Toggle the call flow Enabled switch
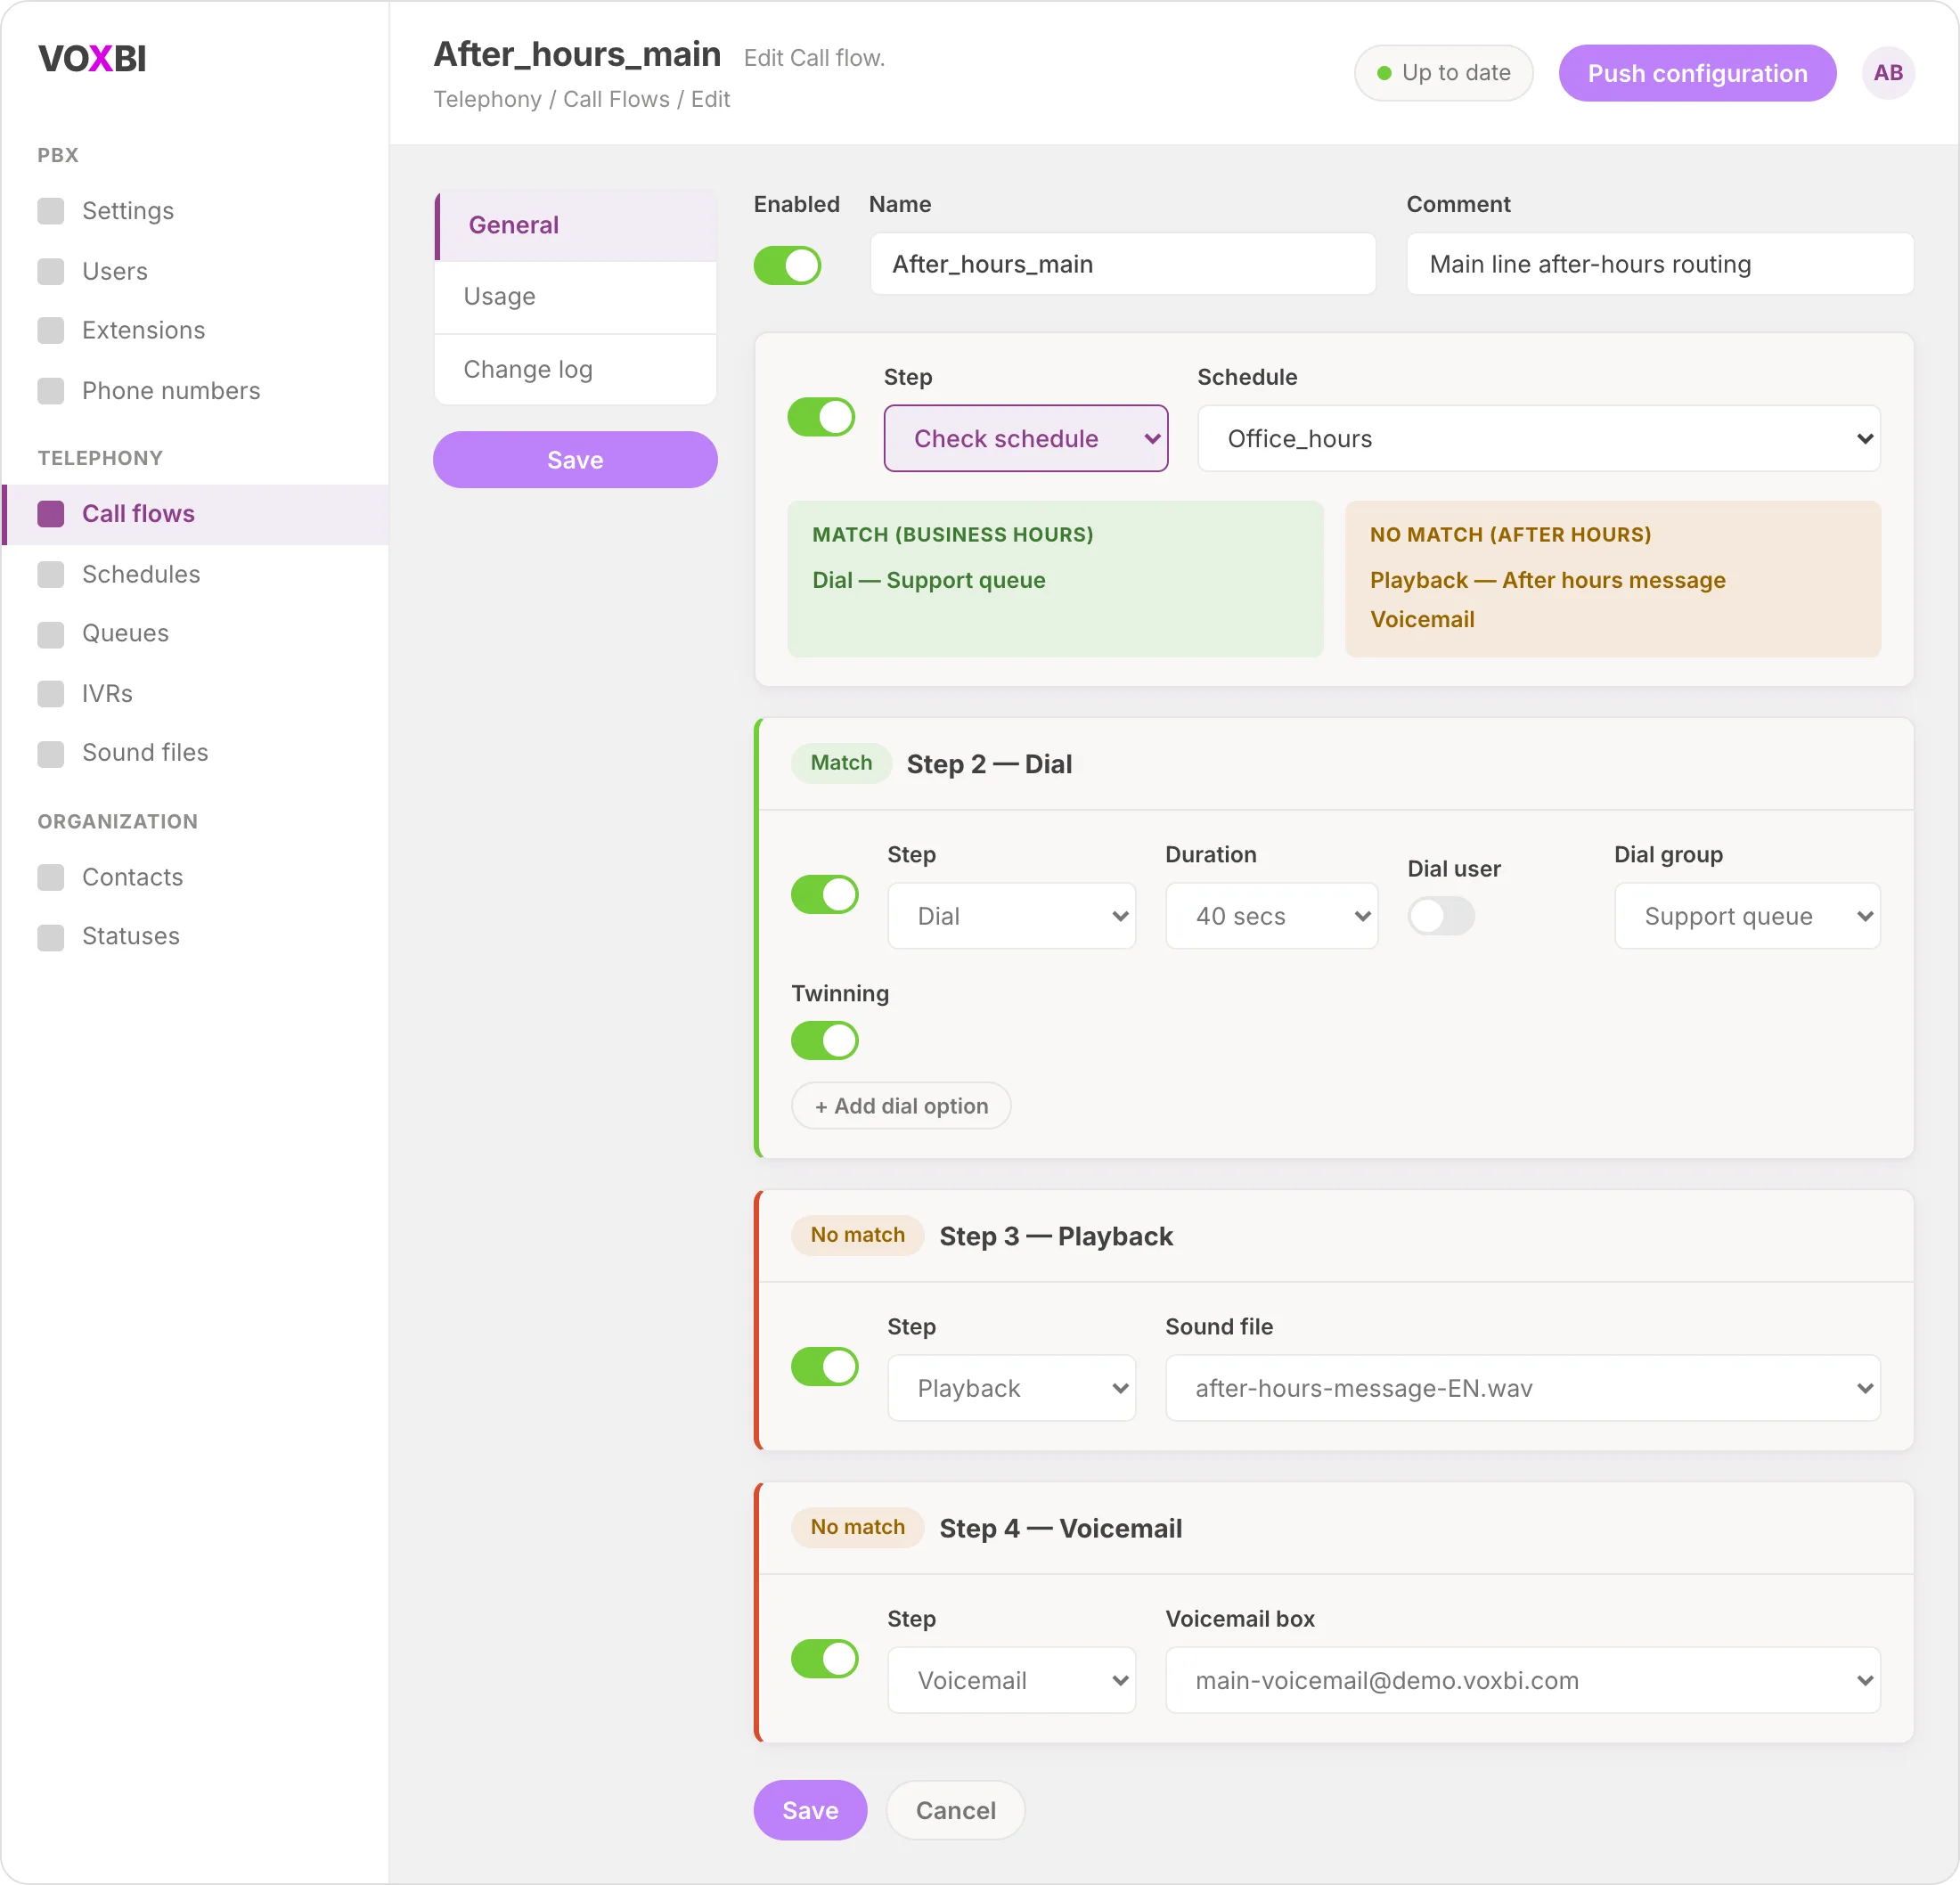 (x=787, y=265)
